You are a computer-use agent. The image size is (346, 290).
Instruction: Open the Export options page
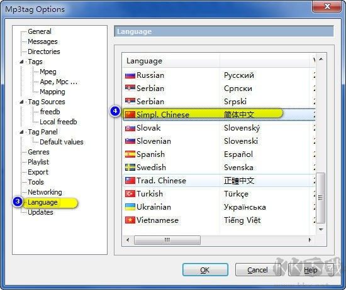tap(38, 172)
